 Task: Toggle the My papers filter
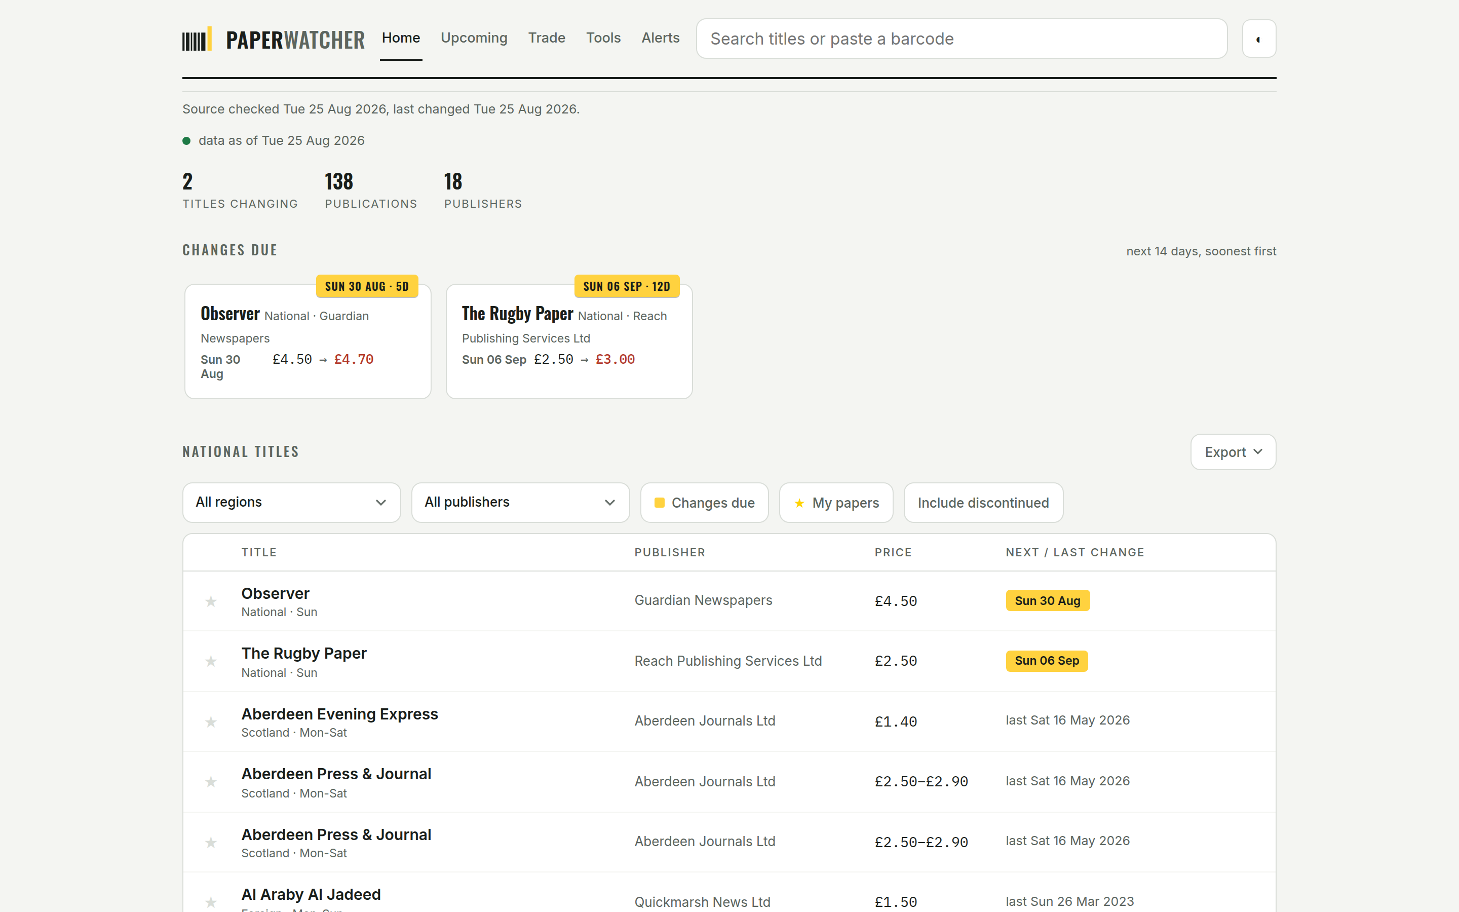tap(836, 503)
